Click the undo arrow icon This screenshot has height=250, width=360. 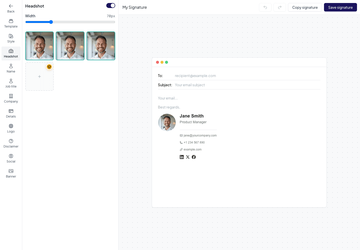pyautogui.click(x=265, y=7)
